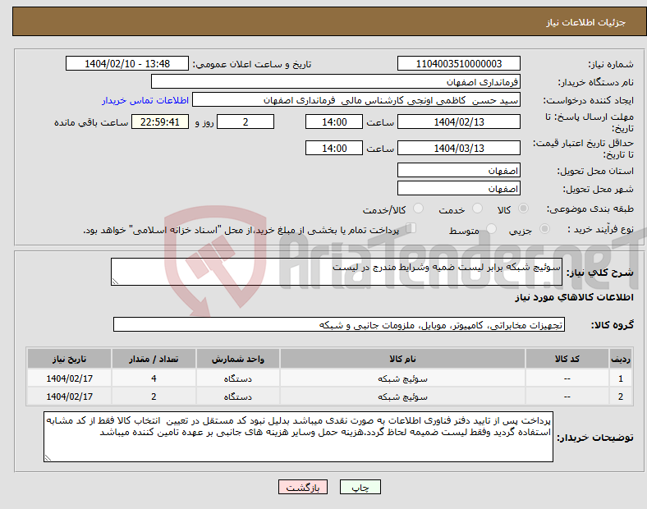Click the delivery province field اصفهان
This screenshot has height=509, width=647.
[x=458, y=170]
